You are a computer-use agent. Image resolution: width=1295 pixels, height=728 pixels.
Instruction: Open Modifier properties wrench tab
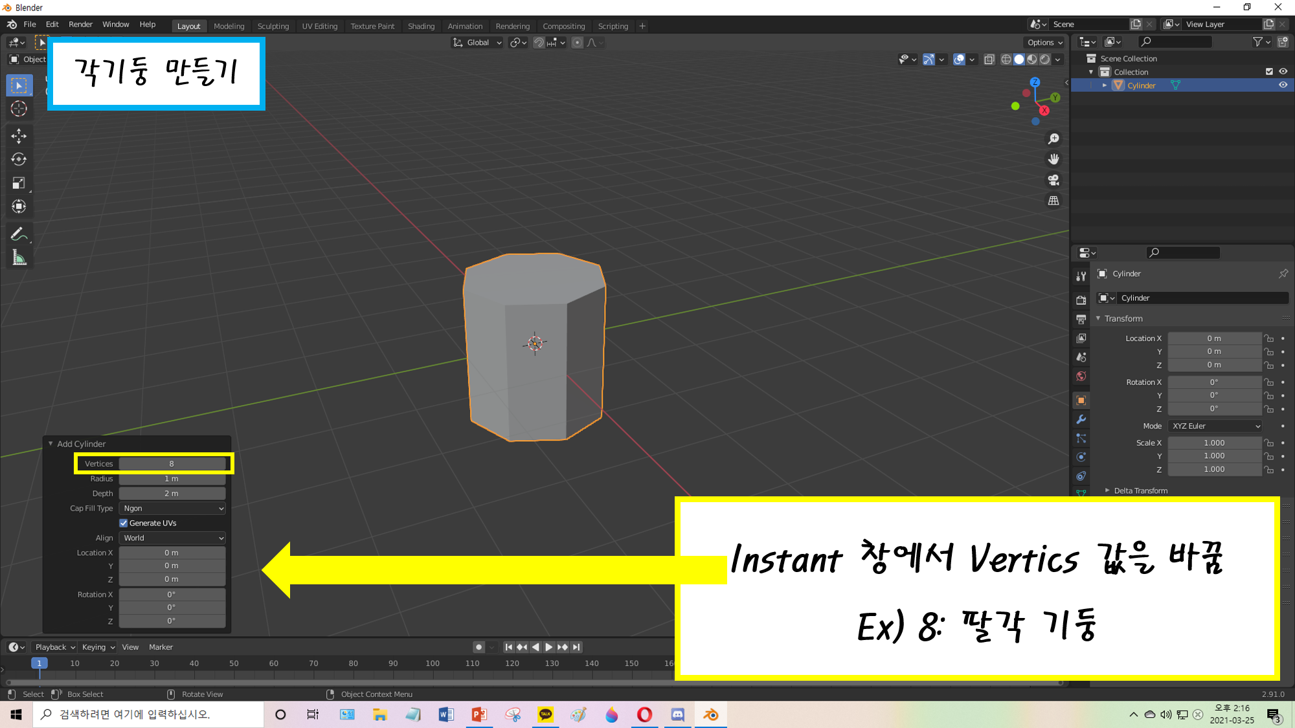click(x=1081, y=419)
